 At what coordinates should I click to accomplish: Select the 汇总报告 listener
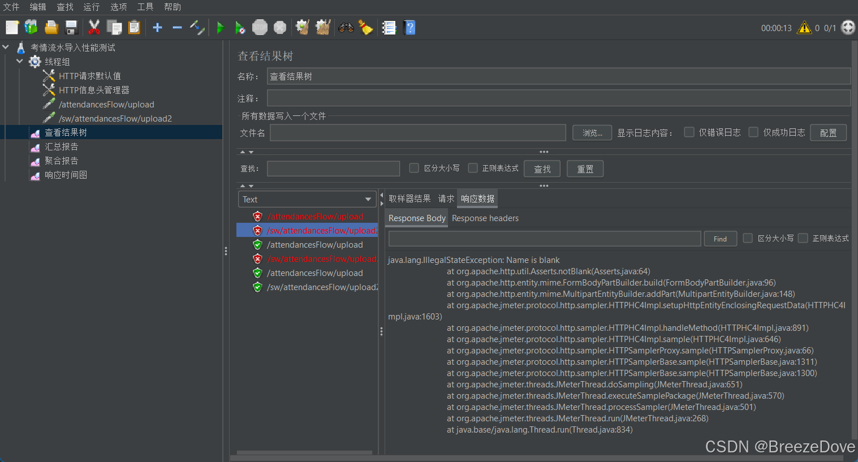[62, 146]
